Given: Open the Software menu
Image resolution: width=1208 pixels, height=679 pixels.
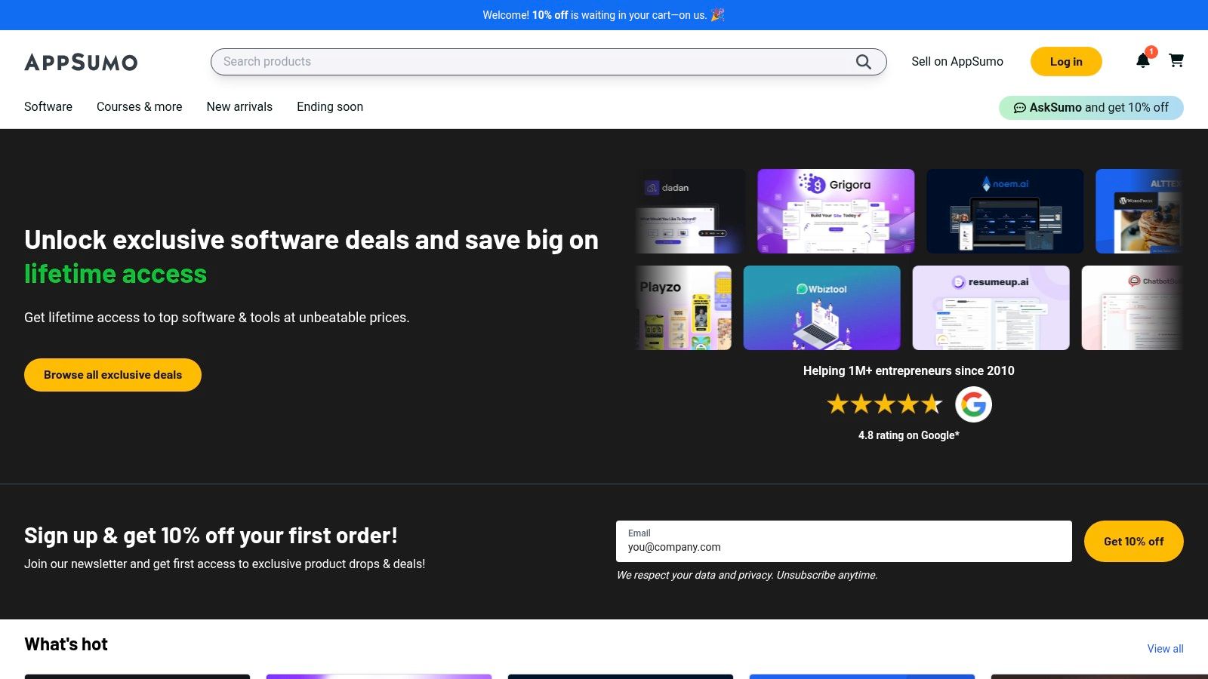Looking at the screenshot, I should click(x=48, y=106).
